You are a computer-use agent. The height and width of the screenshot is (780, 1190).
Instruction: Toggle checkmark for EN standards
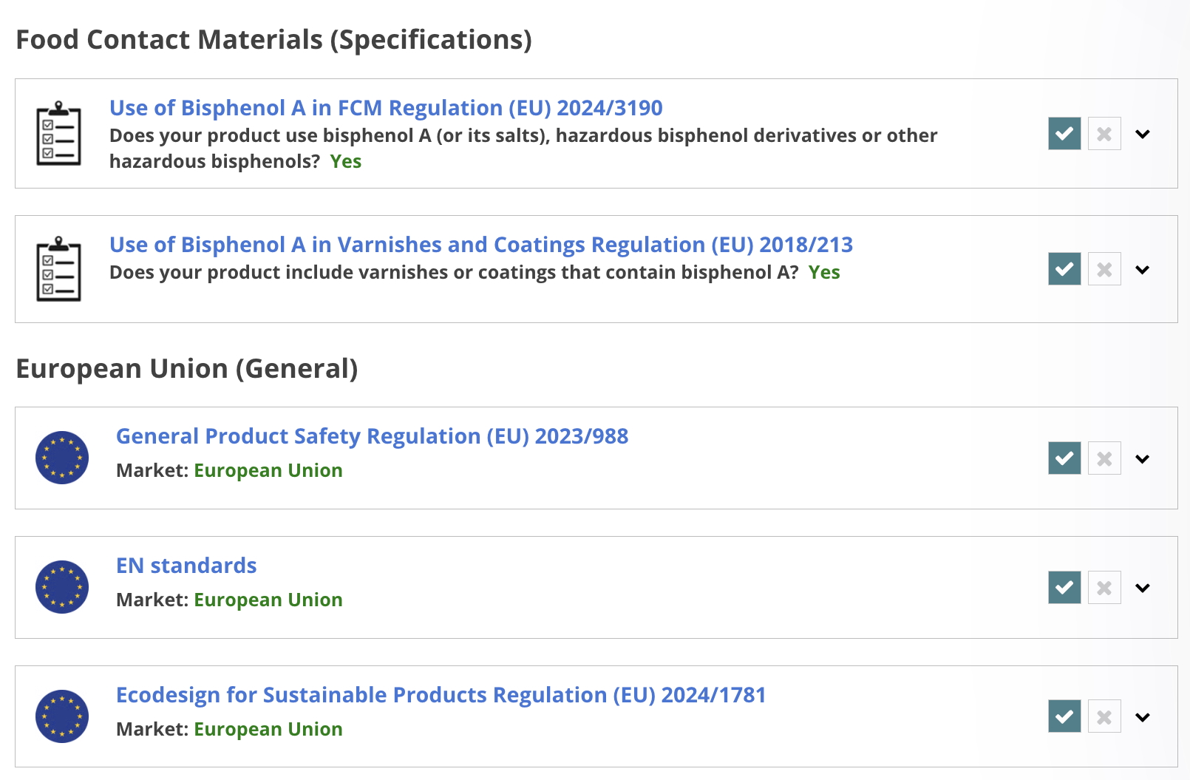pos(1064,588)
